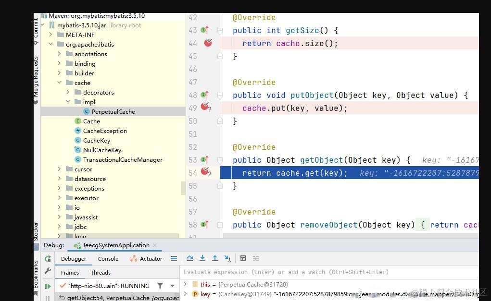Click override gutter icon on line 43

tap(204, 30)
